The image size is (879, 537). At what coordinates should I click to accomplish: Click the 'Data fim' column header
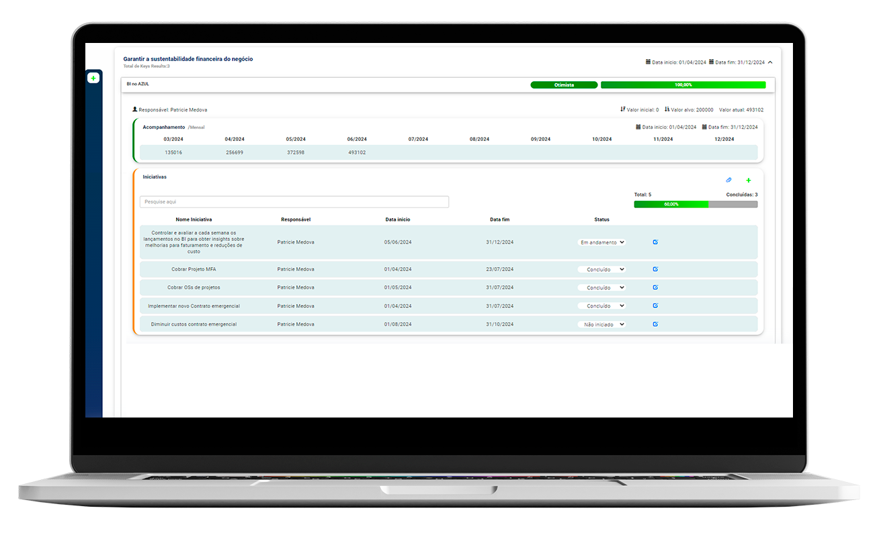coord(500,219)
